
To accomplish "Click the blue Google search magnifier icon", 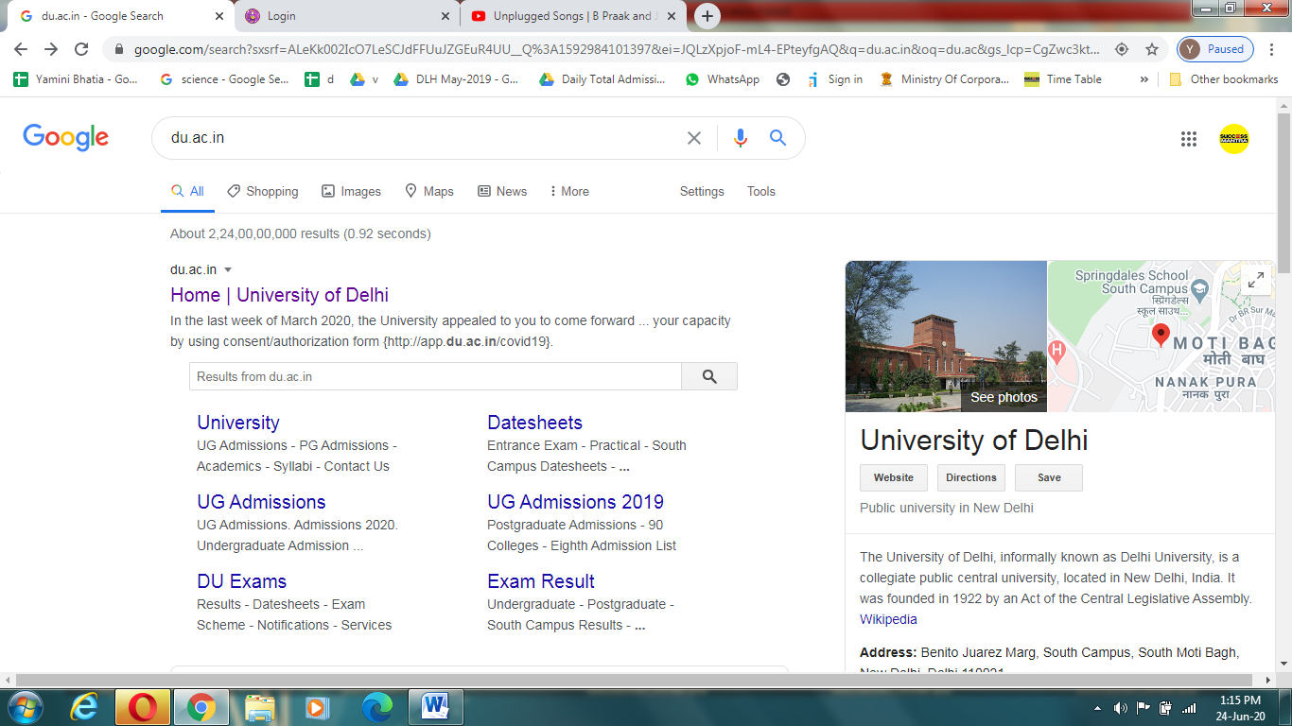I will pos(778,138).
